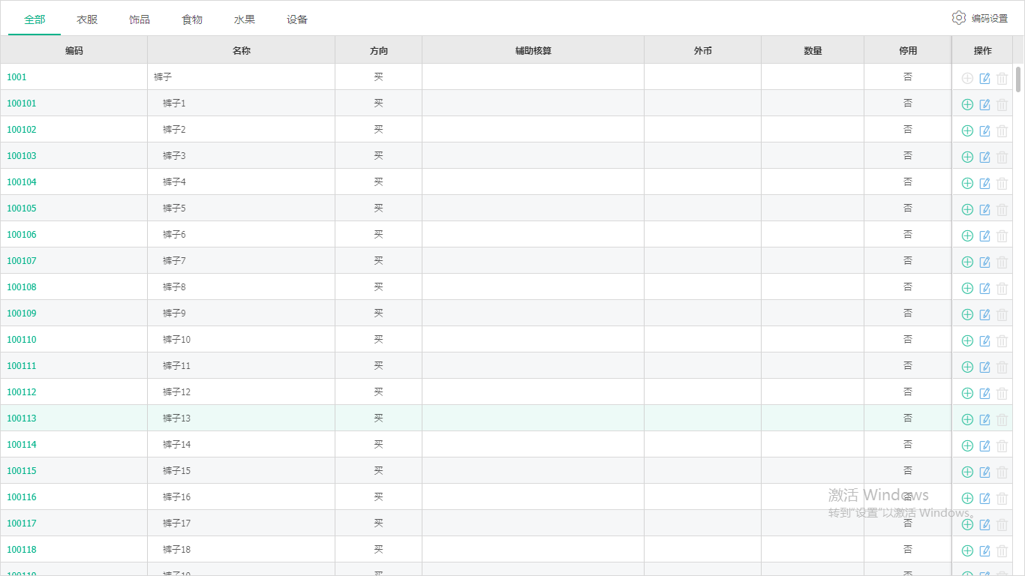1025x576 pixels.
Task: Open the 食物 category tab
Action: click(x=191, y=19)
